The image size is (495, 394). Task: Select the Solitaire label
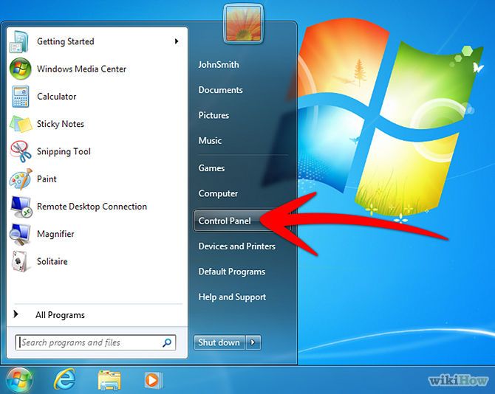pos(52,261)
